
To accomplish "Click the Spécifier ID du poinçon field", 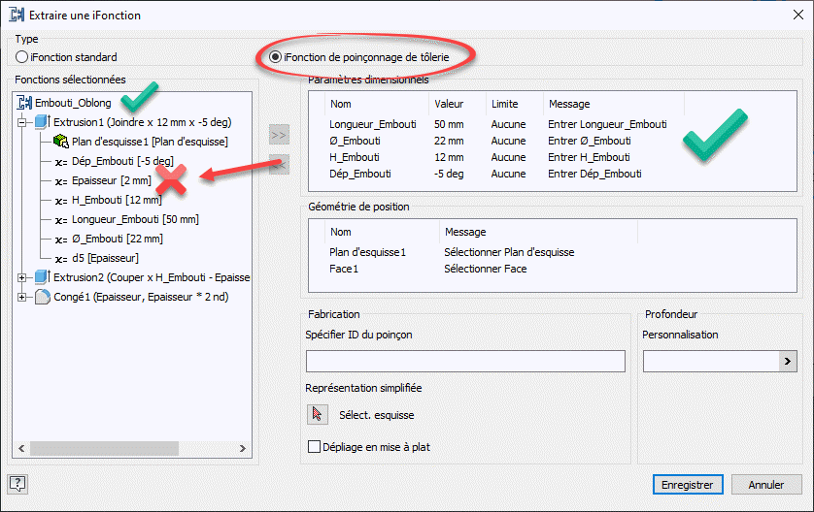I will coord(465,362).
